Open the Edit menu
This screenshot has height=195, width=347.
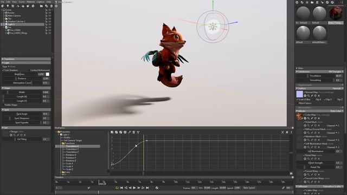8,2
